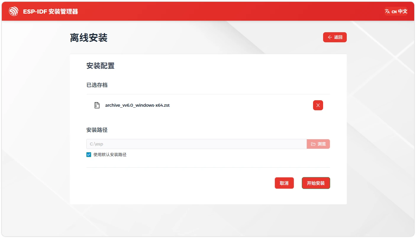Click the 安装配置 panel heading
416x238 pixels.
tap(100, 66)
